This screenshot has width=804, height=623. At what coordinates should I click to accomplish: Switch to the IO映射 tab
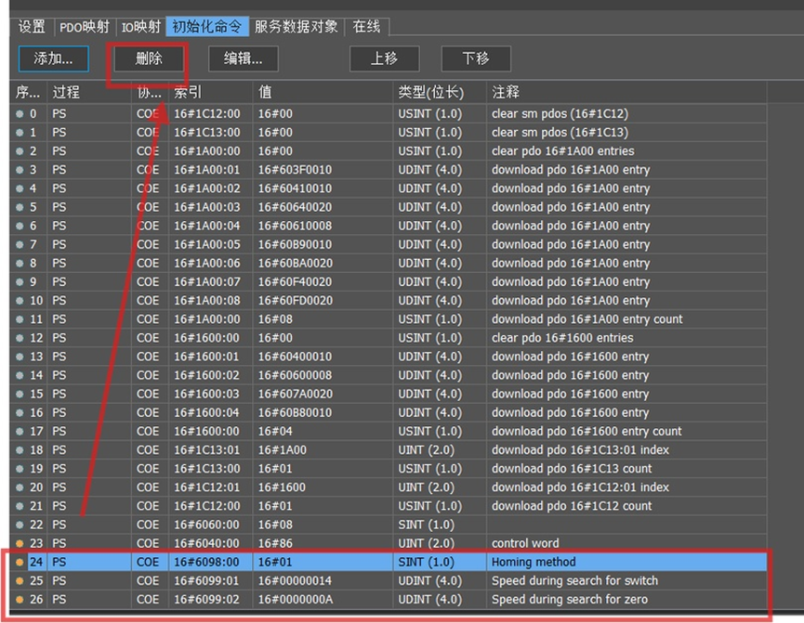[140, 27]
